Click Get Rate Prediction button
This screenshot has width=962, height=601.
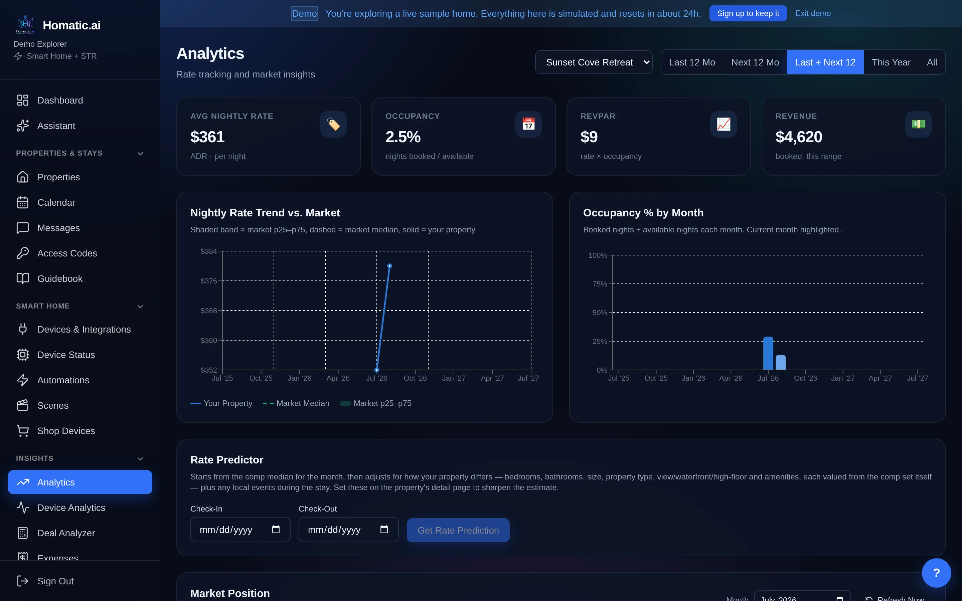point(458,530)
